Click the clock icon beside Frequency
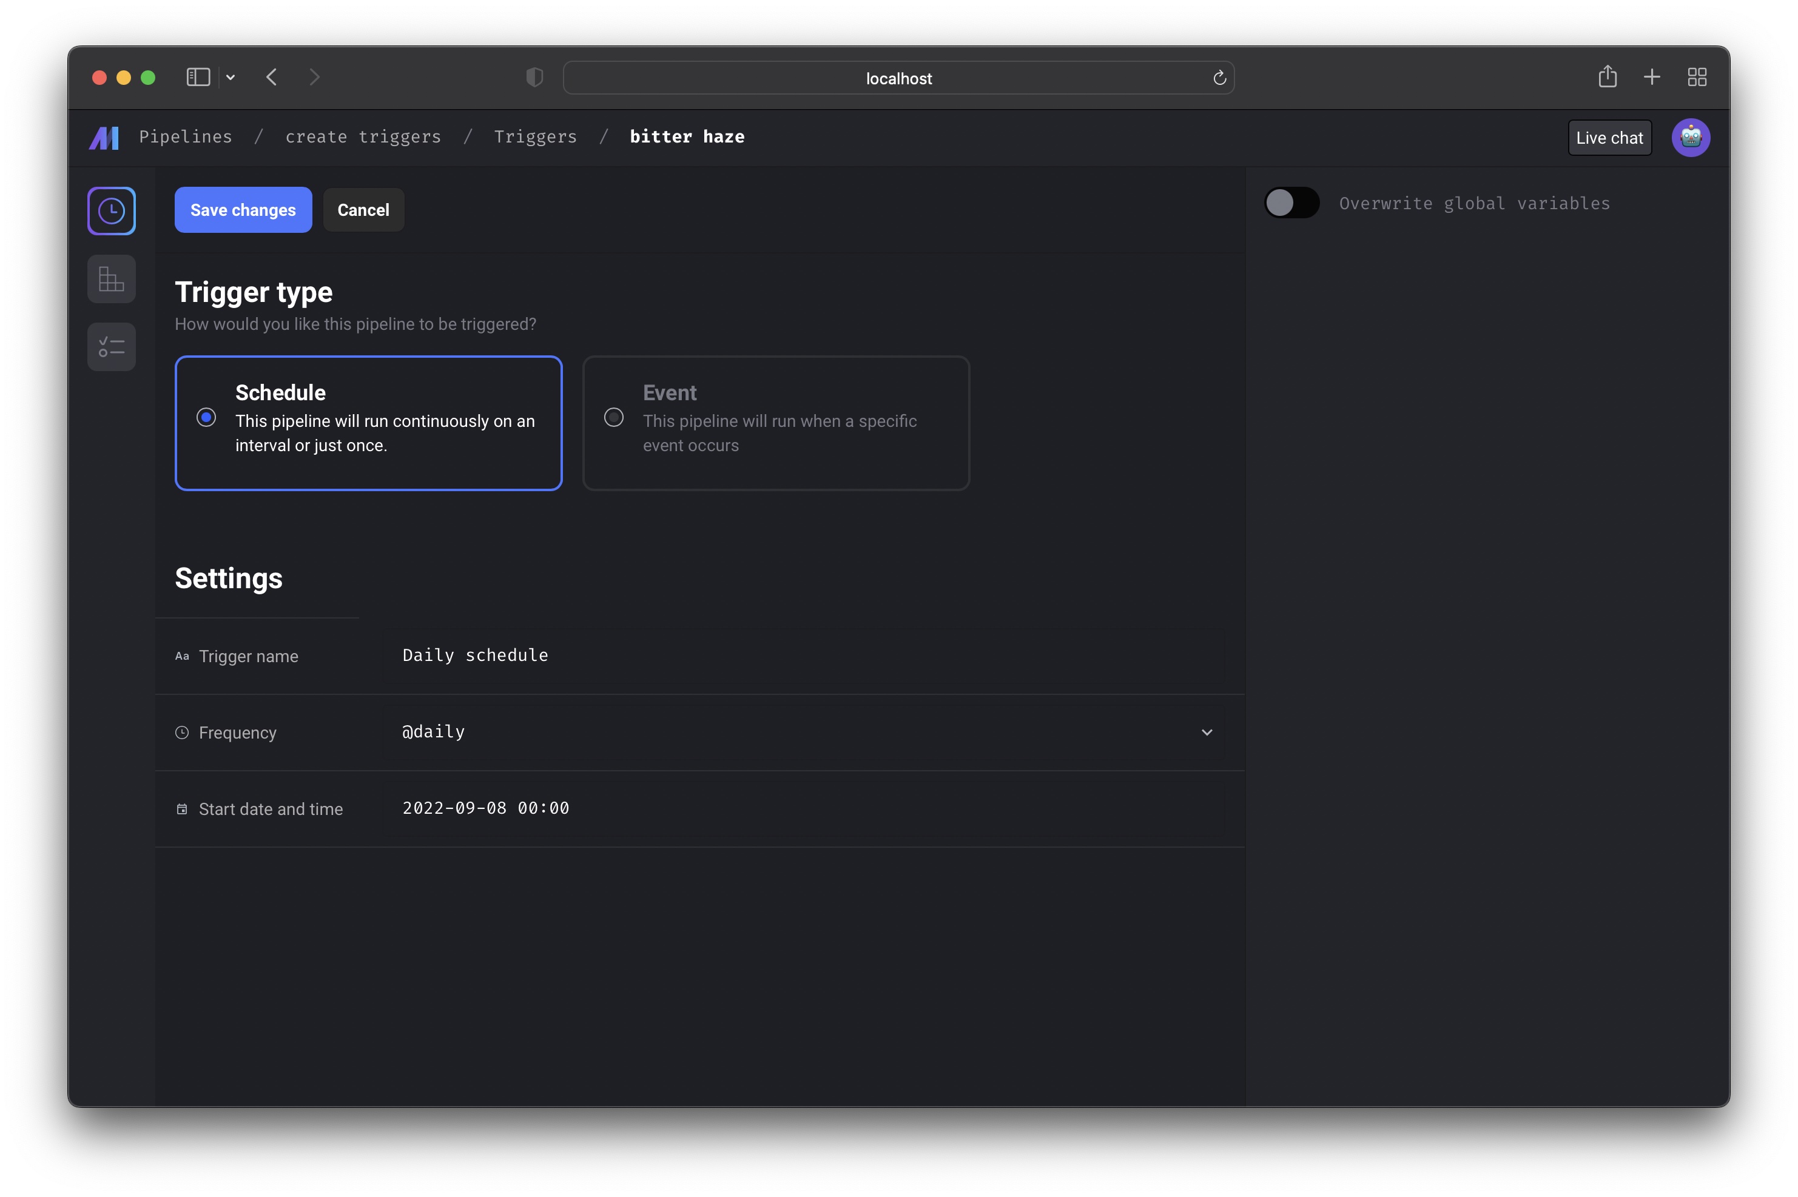 coord(182,732)
